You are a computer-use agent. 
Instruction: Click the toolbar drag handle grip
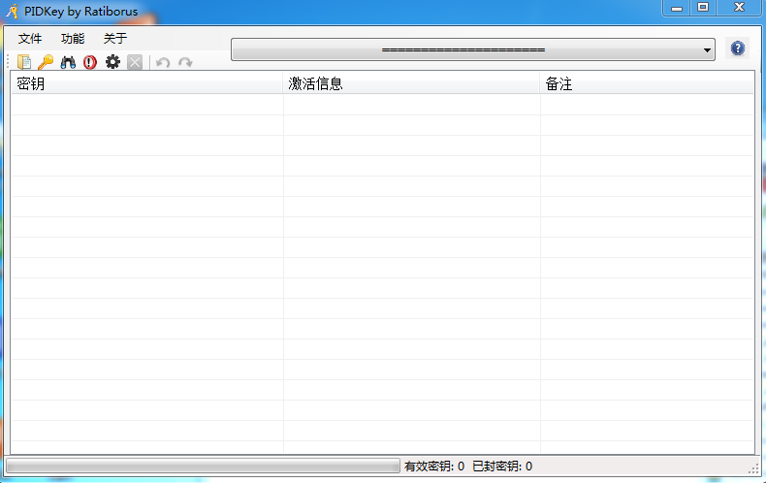[x=9, y=62]
